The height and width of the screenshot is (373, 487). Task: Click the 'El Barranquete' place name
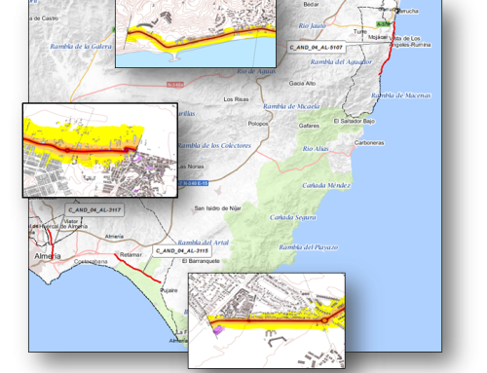point(201,261)
